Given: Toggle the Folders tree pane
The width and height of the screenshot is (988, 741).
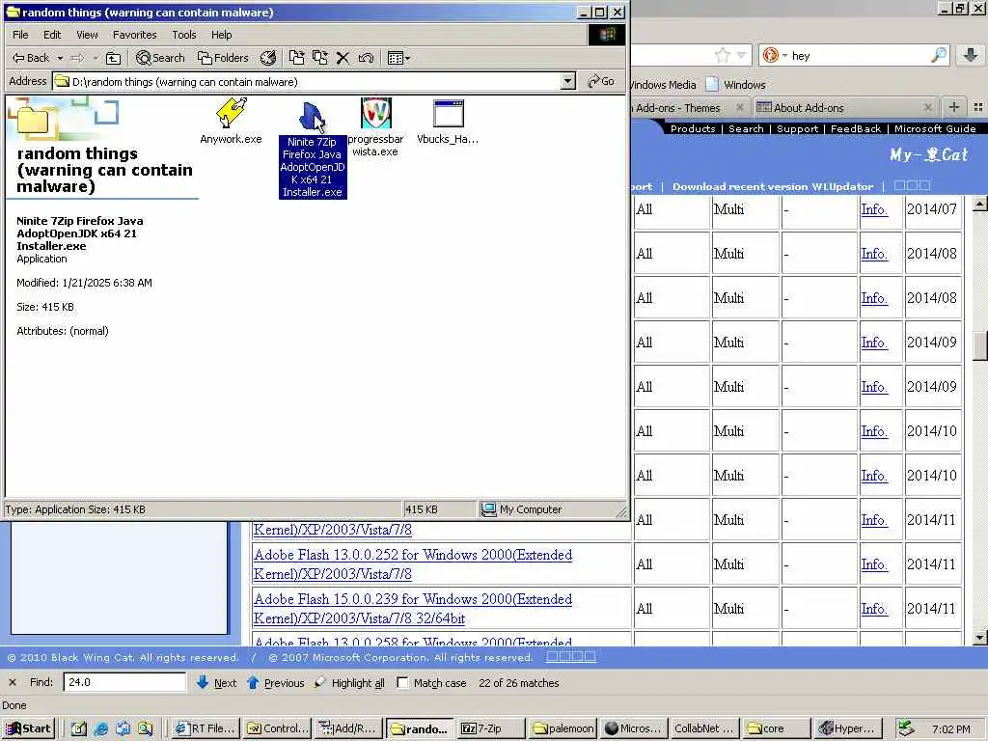Looking at the screenshot, I should click(x=223, y=58).
